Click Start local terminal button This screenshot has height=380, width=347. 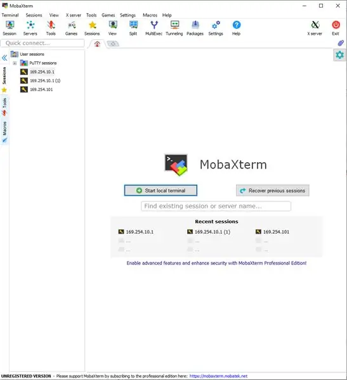pyautogui.click(x=160, y=191)
